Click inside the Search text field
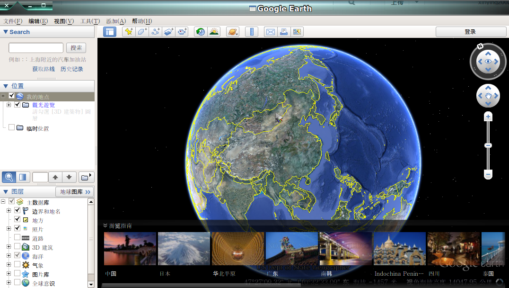 35,48
